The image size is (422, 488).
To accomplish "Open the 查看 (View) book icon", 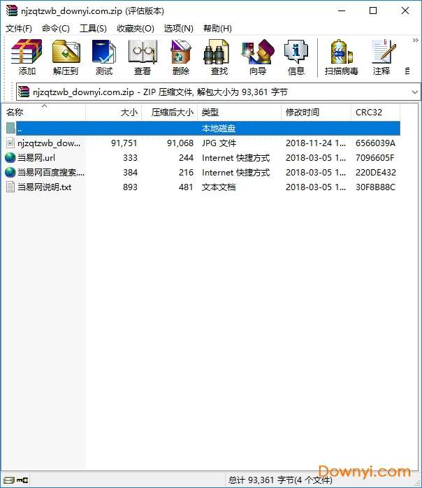I will (143, 57).
